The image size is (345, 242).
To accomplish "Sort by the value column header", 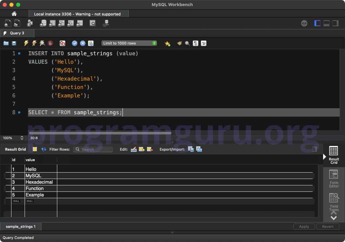I will tap(41, 160).
